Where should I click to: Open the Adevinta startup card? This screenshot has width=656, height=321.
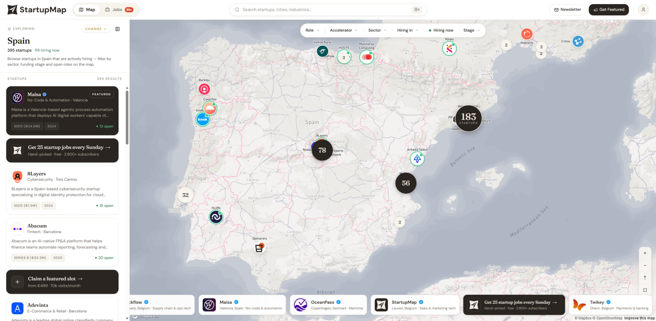(x=62, y=309)
